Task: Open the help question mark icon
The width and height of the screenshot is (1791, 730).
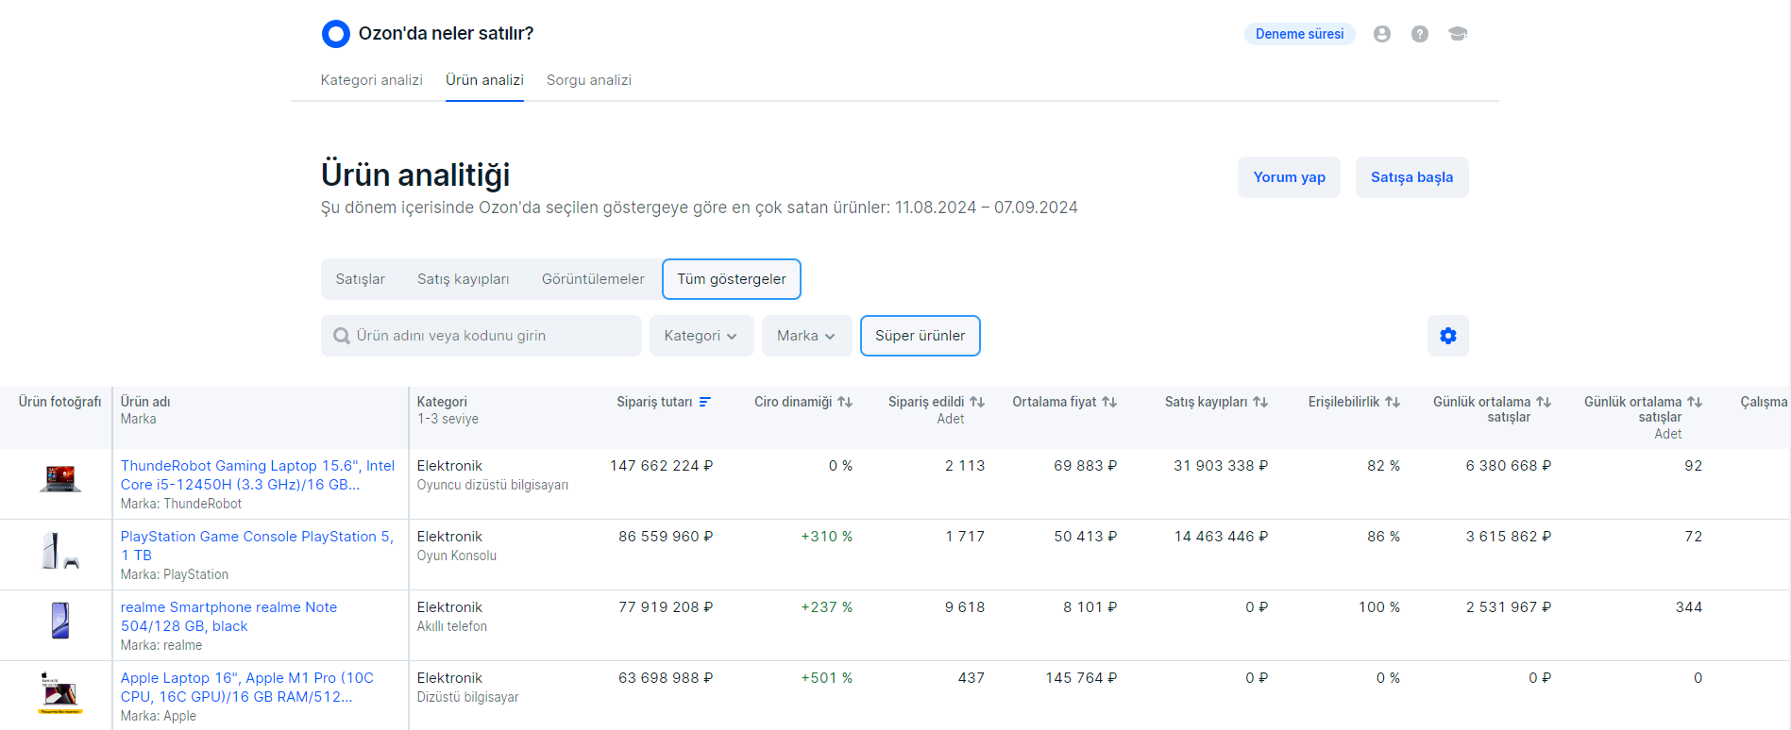Action: tap(1419, 34)
